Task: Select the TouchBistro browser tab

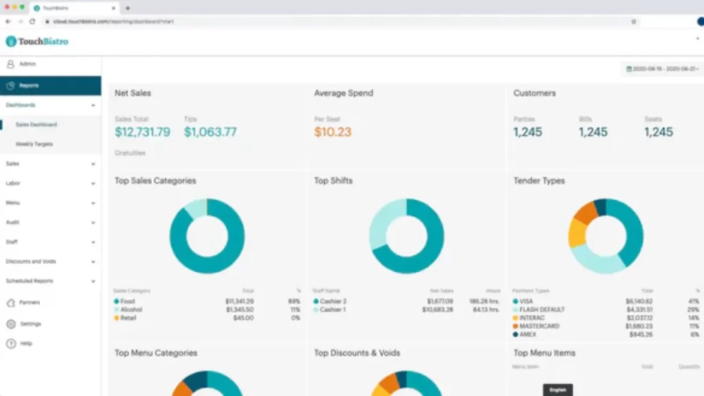Action: coord(75,8)
